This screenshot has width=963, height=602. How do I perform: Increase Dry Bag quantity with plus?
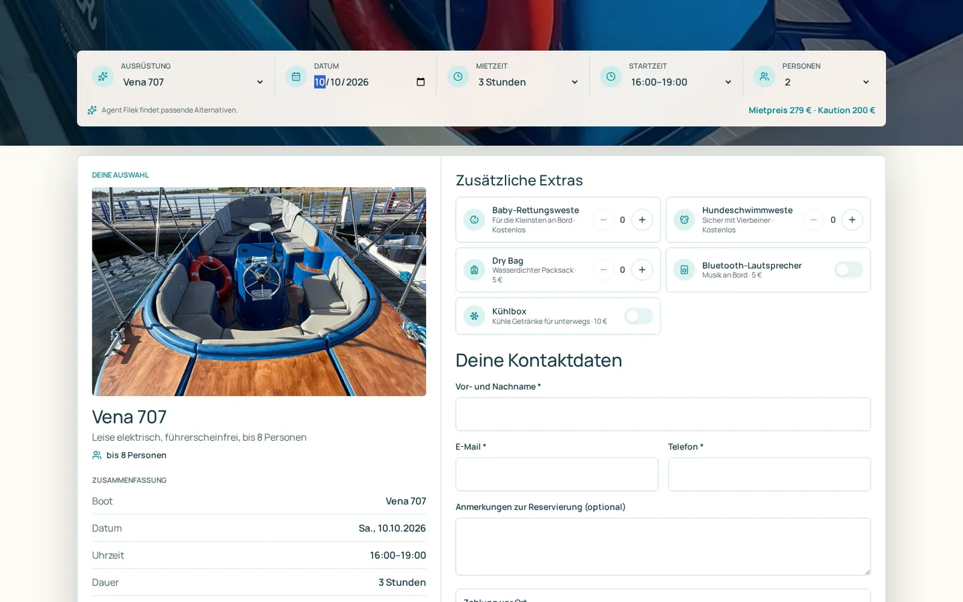tap(642, 270)
